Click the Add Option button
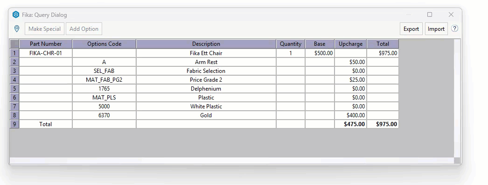Screen dimensions: 488x185 click(x=84, y=29)
